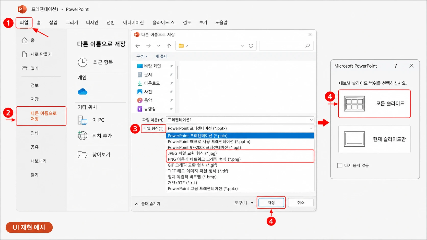The image size is (427, 240).
Task: Open 음악 folder in navigation pane
Action: click(145, 100)
